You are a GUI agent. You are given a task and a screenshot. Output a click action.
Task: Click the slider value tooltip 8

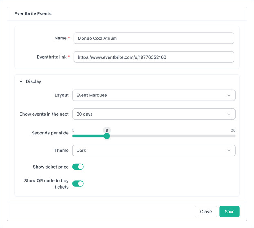[107, 130]
